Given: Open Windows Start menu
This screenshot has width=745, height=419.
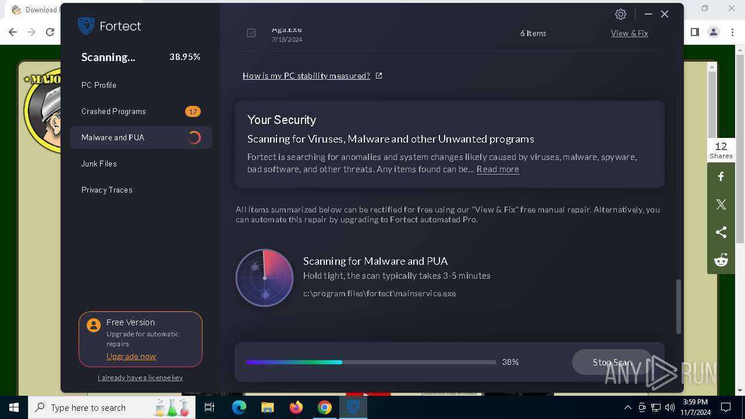Looking at the screenshot, I should 13,407.
